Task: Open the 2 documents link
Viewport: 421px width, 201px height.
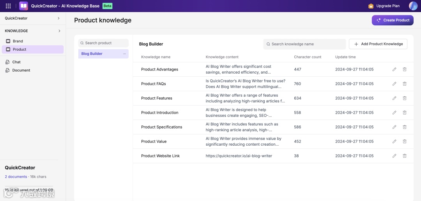Action: [x=16, y=177]
